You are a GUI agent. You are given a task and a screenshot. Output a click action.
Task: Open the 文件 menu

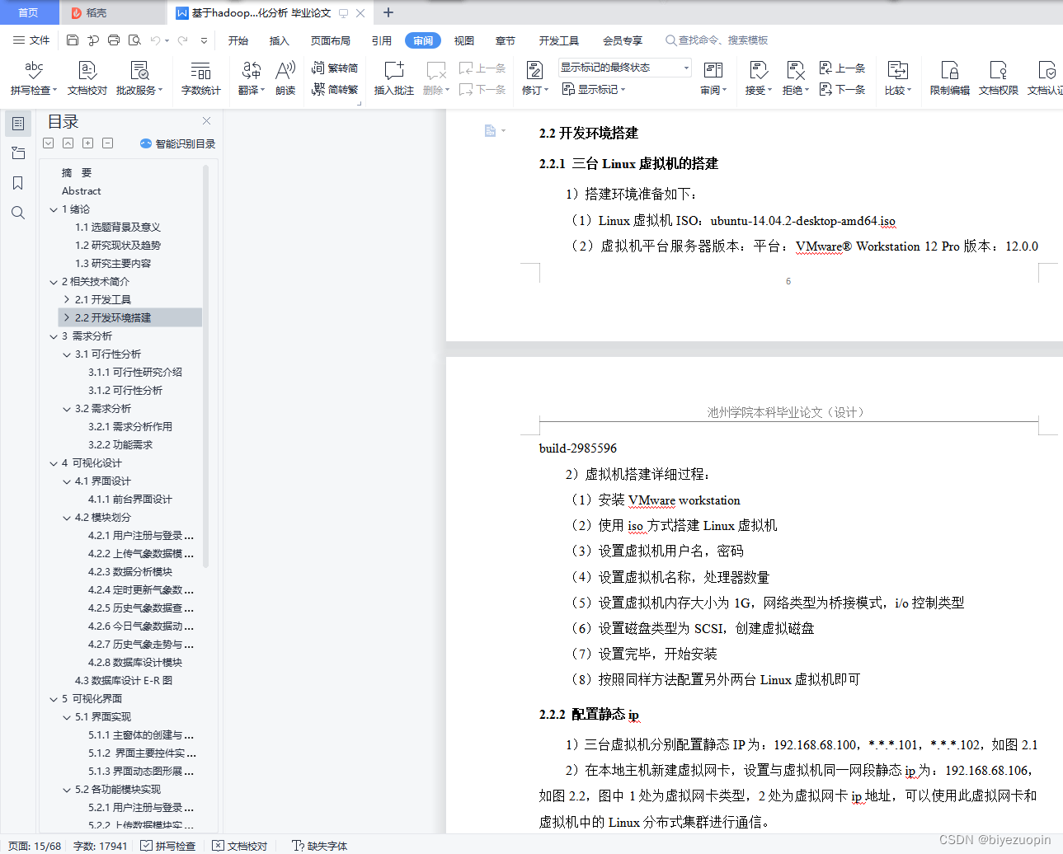coord(31,40)
